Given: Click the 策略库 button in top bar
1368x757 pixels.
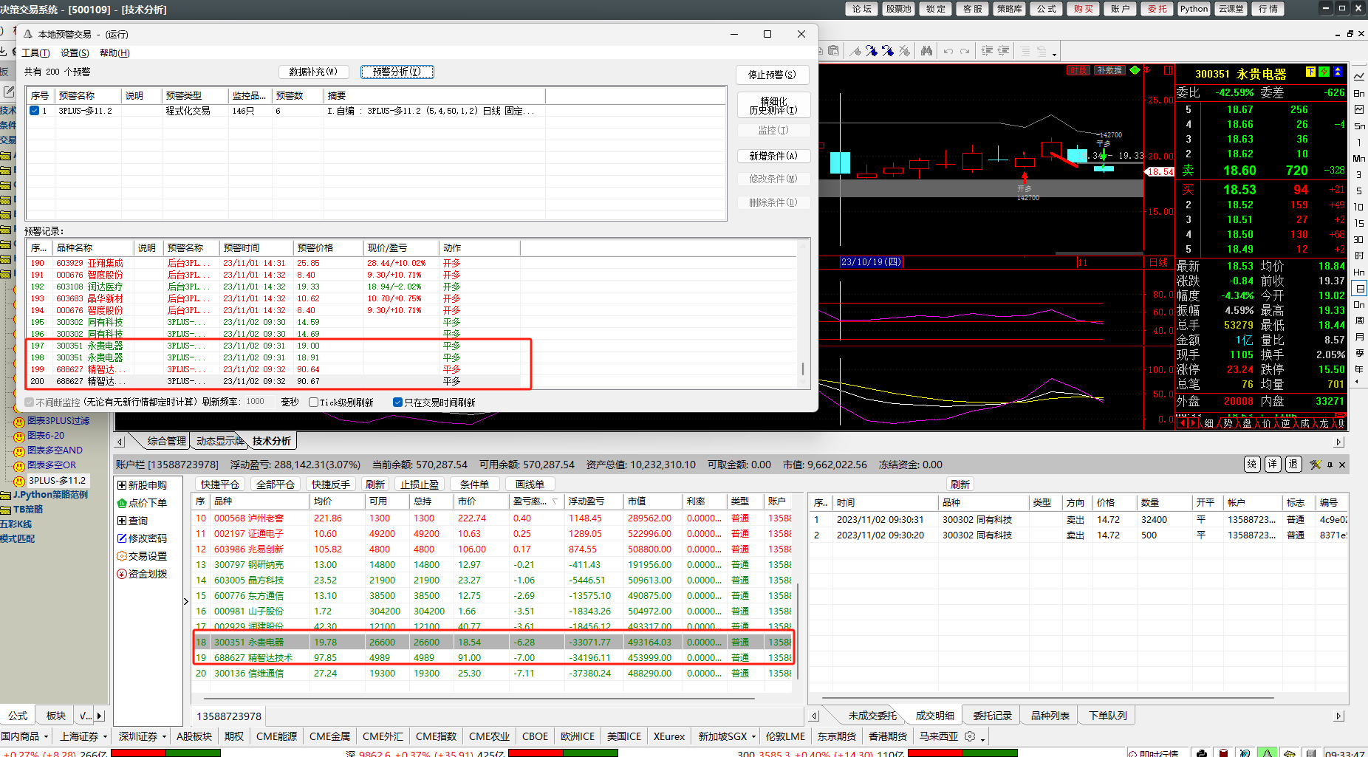Looking at the screenshot, I should (x=1010, y=9).
